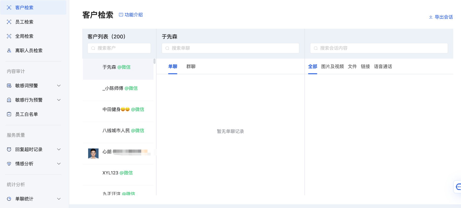The width and height of the screenshot is (461, 208).
Task: Switch to the 群聊 tab
Action: point(191,67)
